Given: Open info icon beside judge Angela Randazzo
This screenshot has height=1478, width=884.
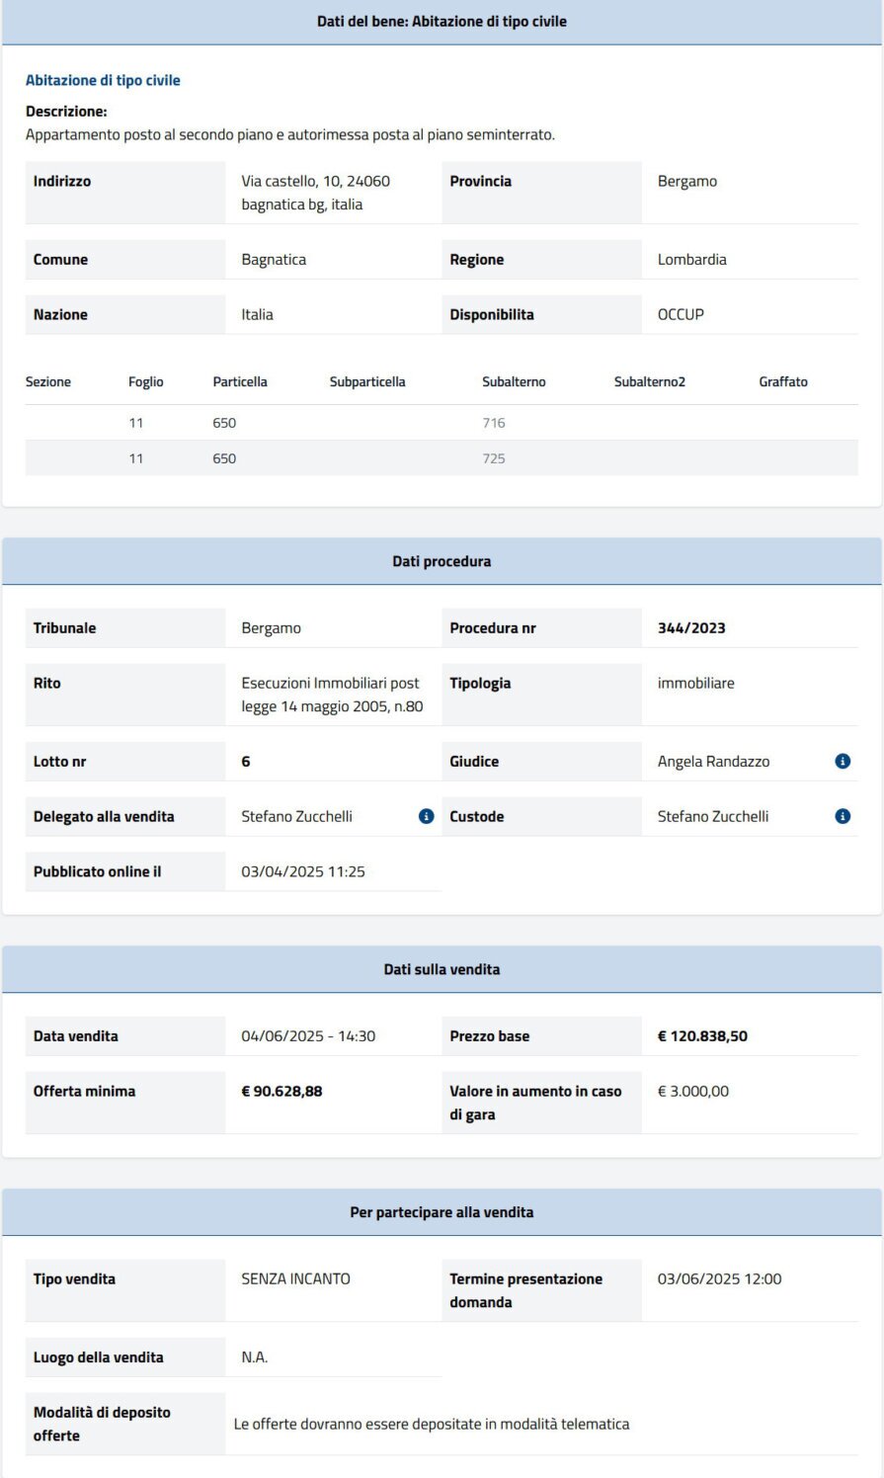Looking at the screenshot, I should pos(843,762).
